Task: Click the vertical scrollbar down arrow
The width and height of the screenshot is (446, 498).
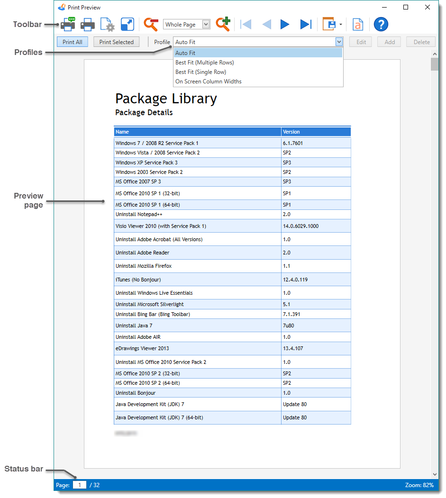Action: coord(435,474)
